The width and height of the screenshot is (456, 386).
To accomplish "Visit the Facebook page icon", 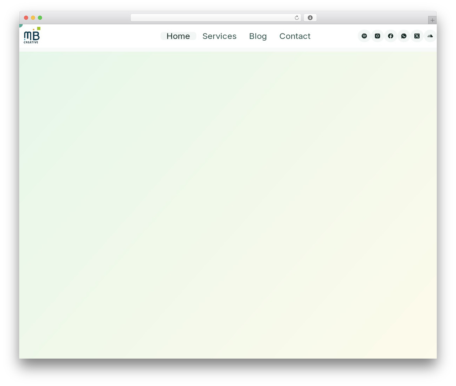I will point(390,36).
